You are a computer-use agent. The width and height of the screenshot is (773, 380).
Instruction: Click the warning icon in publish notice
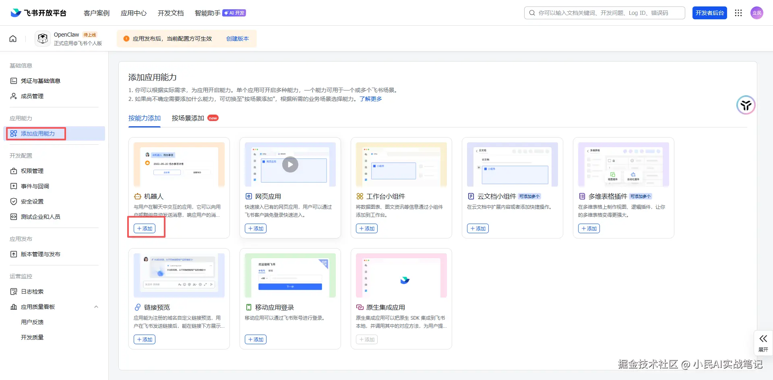tap(126, 39)
